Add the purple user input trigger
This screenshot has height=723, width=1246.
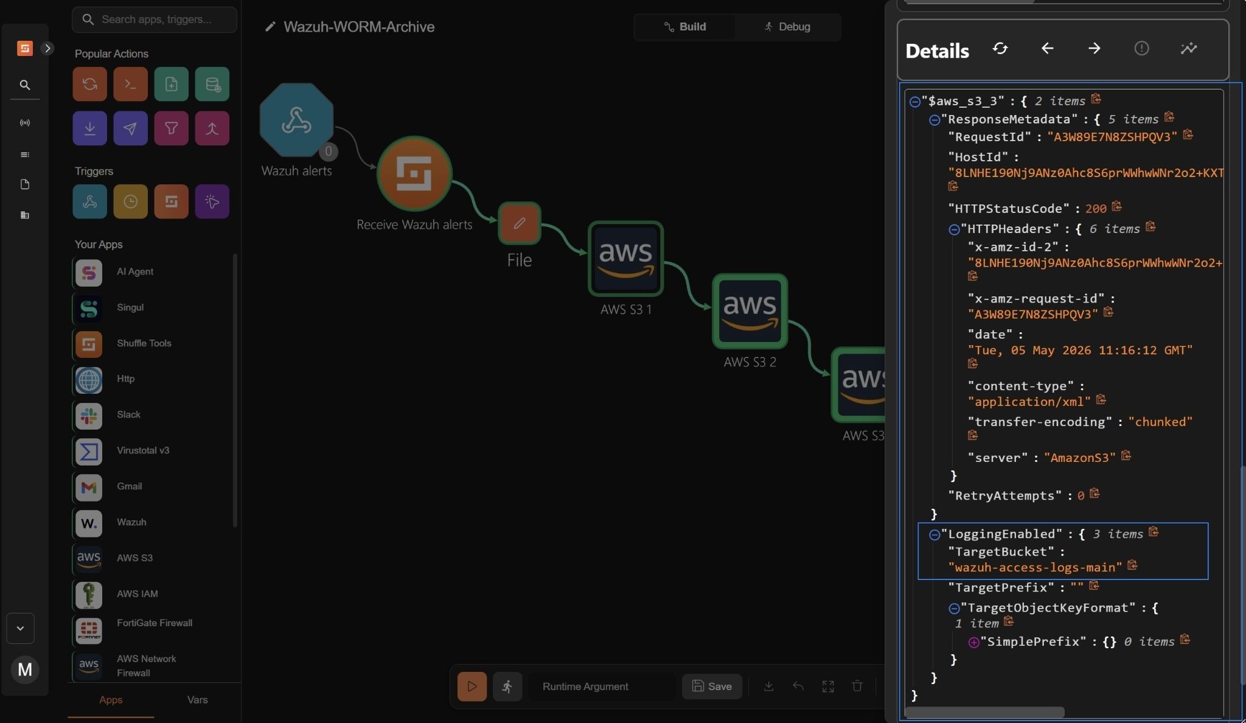click(x=212, y=201)
